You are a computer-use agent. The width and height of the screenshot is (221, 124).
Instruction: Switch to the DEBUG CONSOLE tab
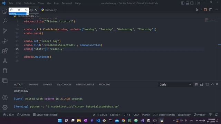pyautogui.click(x=85, y=84)
